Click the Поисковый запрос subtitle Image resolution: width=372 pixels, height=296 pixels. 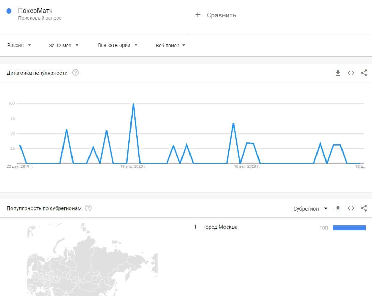coord(40,18)
